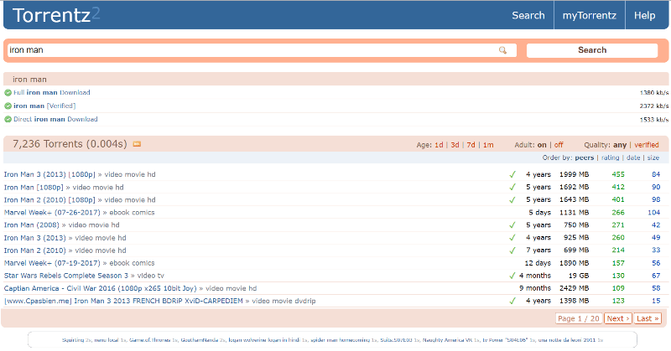Open Star Wars Rebels Complete Season 3 torrent
The height and width of the screenshot is (351, 671).
(x=66, y=276)
